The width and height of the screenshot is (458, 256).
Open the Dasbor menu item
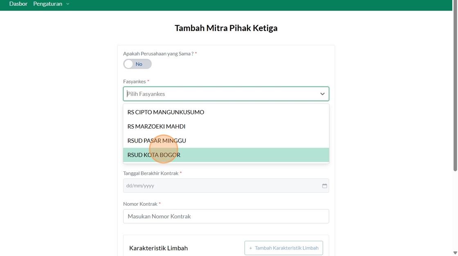click(x=18, y=4)
